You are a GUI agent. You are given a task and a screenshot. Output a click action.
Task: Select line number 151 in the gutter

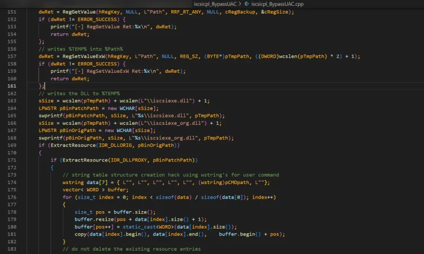pyautogui.click(x=12, y=12)
